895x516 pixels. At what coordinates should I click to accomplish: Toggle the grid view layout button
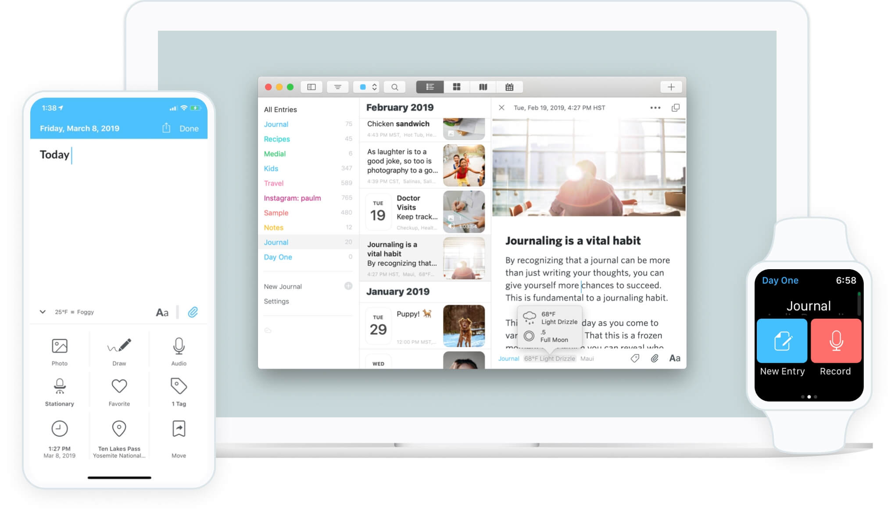pyautogui.click(x=456, y=87)
